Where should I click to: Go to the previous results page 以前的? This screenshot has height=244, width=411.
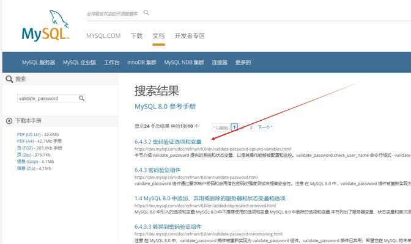(220, 127)
